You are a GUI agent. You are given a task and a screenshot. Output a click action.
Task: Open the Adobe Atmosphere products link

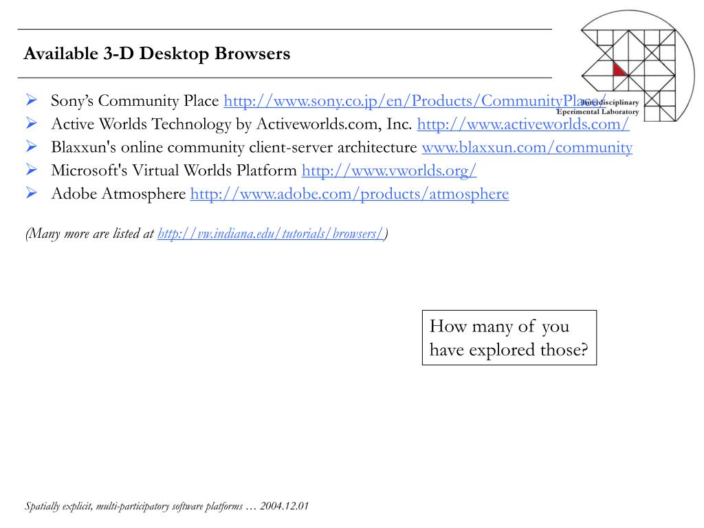coord(350,194)
